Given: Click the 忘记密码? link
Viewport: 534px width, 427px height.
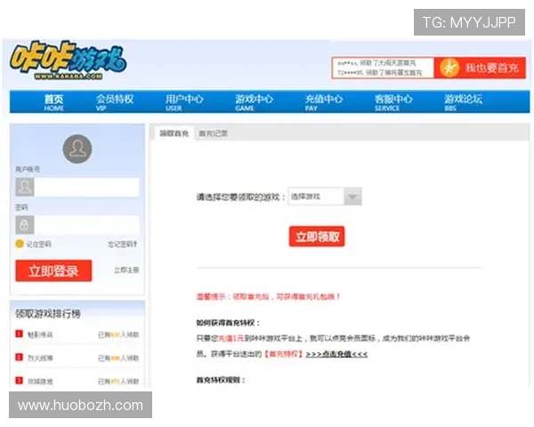Looking at the screenshot, I should click(x=123, y=244).
